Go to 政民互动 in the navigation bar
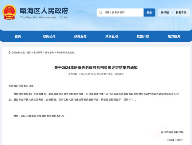Image resolution: width=192 pixels, height=145 pixels. (x=112, y=36)
